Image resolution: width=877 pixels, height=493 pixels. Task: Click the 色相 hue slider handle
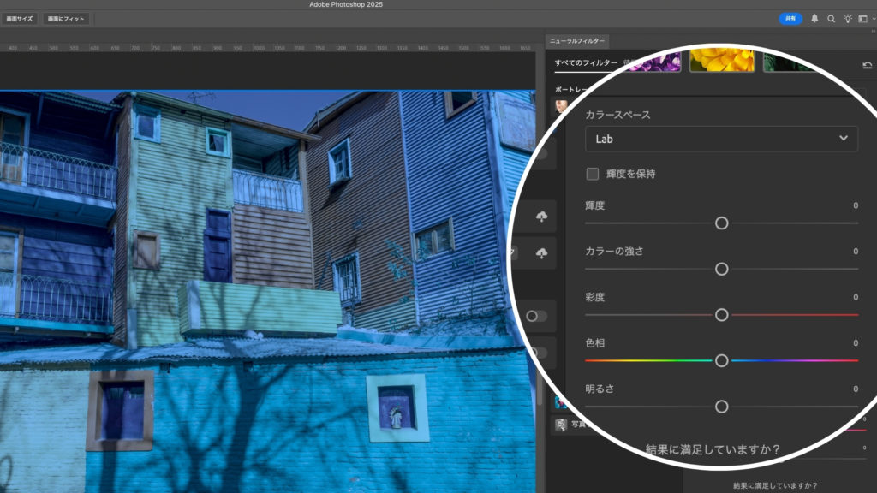point(721,360)
